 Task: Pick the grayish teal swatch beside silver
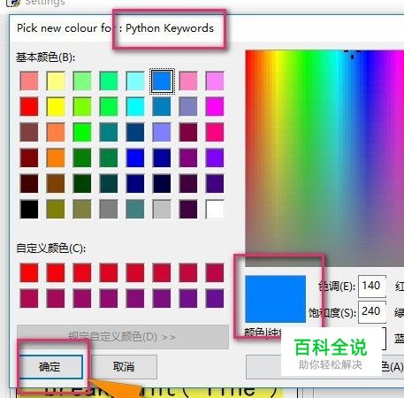coord(135,209)
